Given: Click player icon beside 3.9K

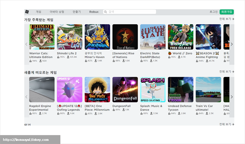Looking at the screenshot, I should (x=151, y=113).
